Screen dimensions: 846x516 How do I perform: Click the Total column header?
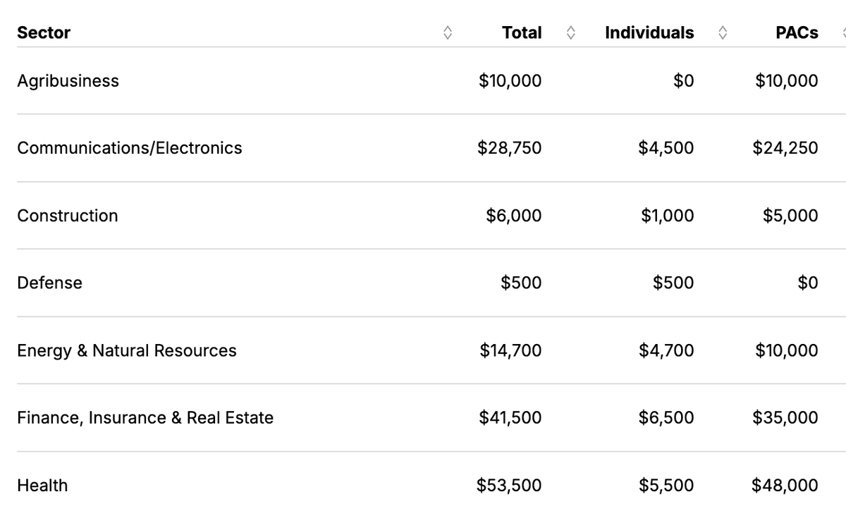522,32
